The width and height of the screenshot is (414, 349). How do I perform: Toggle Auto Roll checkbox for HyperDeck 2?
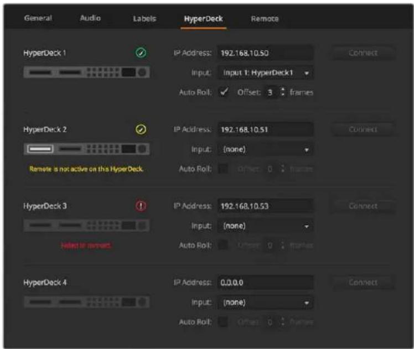pos(223,169)
